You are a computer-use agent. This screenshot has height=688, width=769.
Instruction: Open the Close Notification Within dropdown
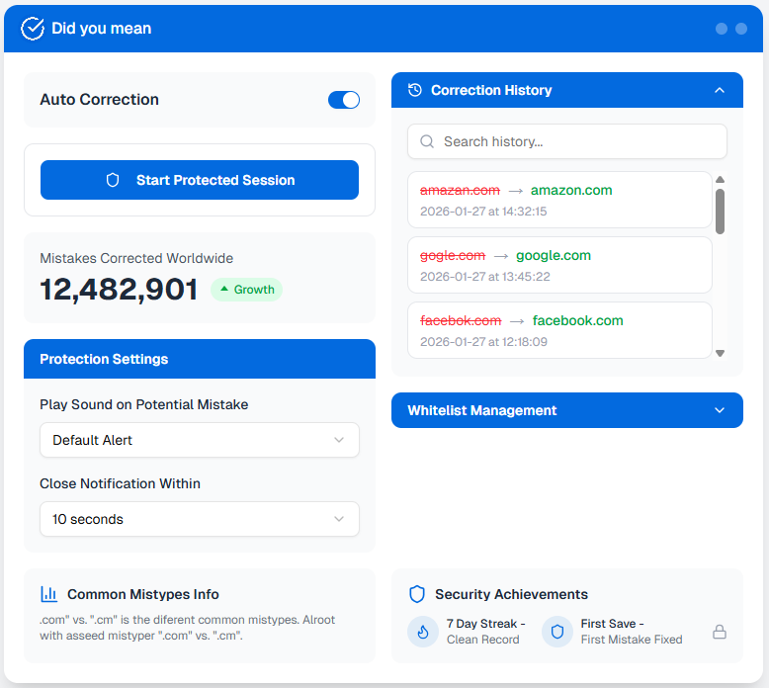pos(200,519)
